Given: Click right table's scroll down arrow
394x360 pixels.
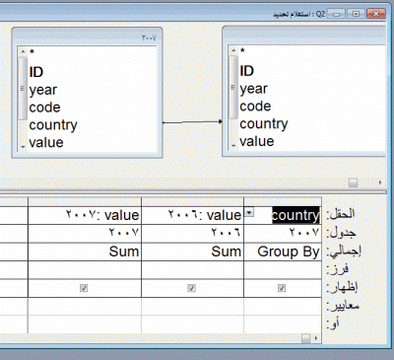Looking at the screenshot, I should 233,145.
